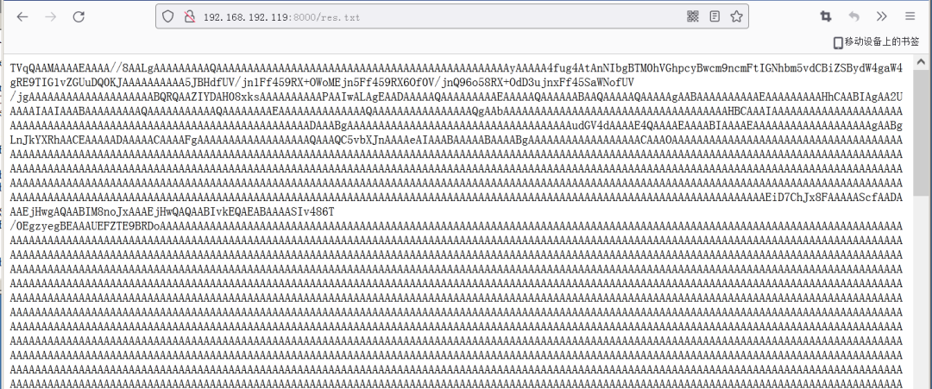932x389 pixels.
Task: Open the hamburger application menu
Action: 910,16
